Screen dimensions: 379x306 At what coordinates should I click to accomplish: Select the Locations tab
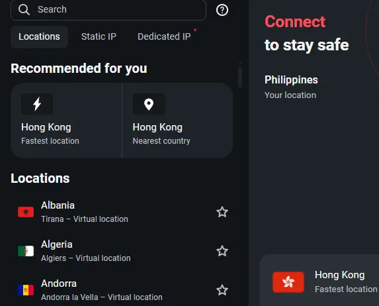39,36
